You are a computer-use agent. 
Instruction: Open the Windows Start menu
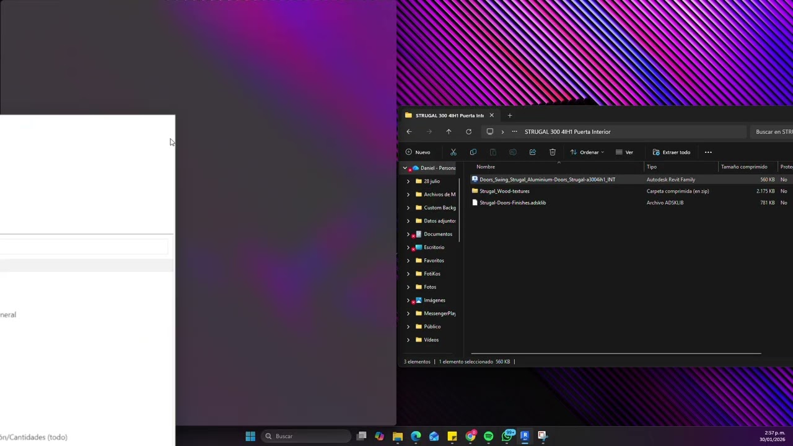pyautogui.click(x=250, y=436)
